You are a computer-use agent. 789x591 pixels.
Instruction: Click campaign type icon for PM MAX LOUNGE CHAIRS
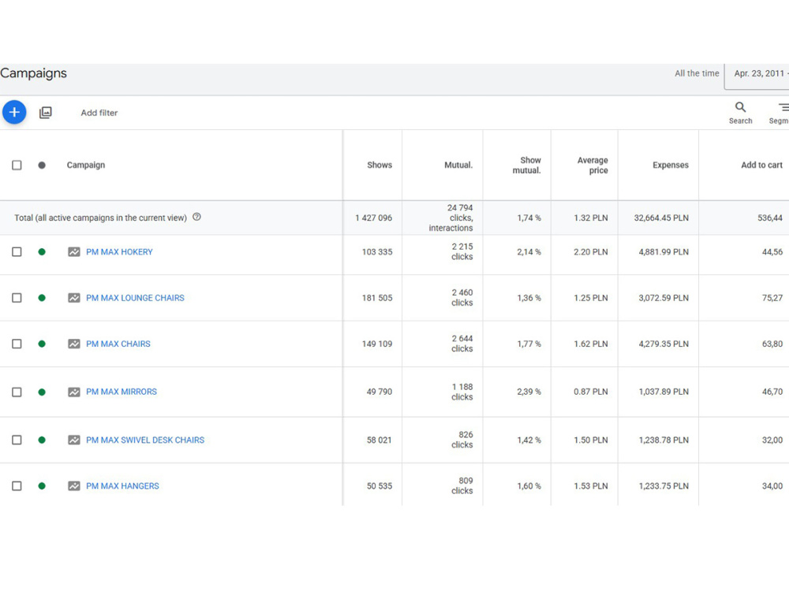74,298
